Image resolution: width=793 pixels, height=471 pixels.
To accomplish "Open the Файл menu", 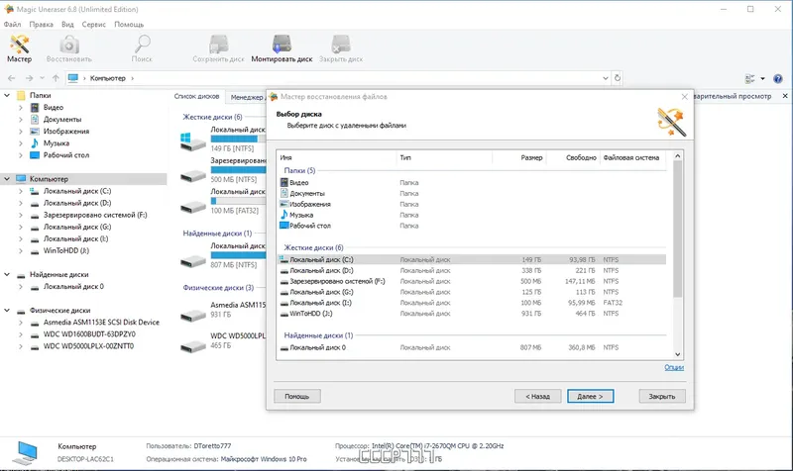I will [x=12, y=24].
